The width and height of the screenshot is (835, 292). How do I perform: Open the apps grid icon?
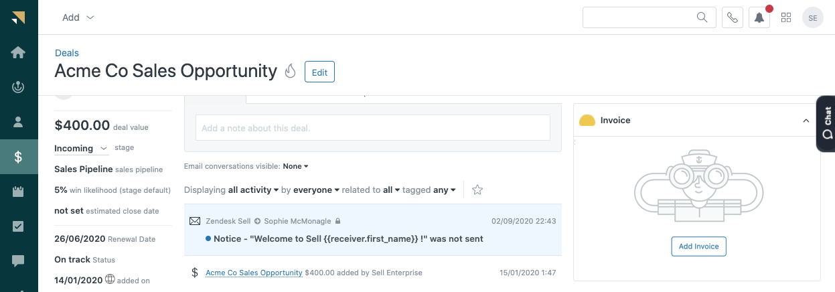click(786, 17)
